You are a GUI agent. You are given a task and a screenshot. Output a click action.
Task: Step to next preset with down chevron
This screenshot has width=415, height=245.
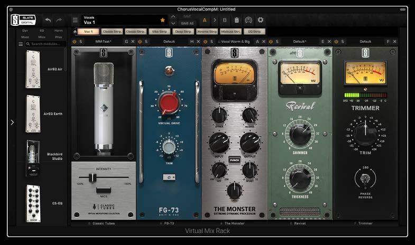(173, 23)
